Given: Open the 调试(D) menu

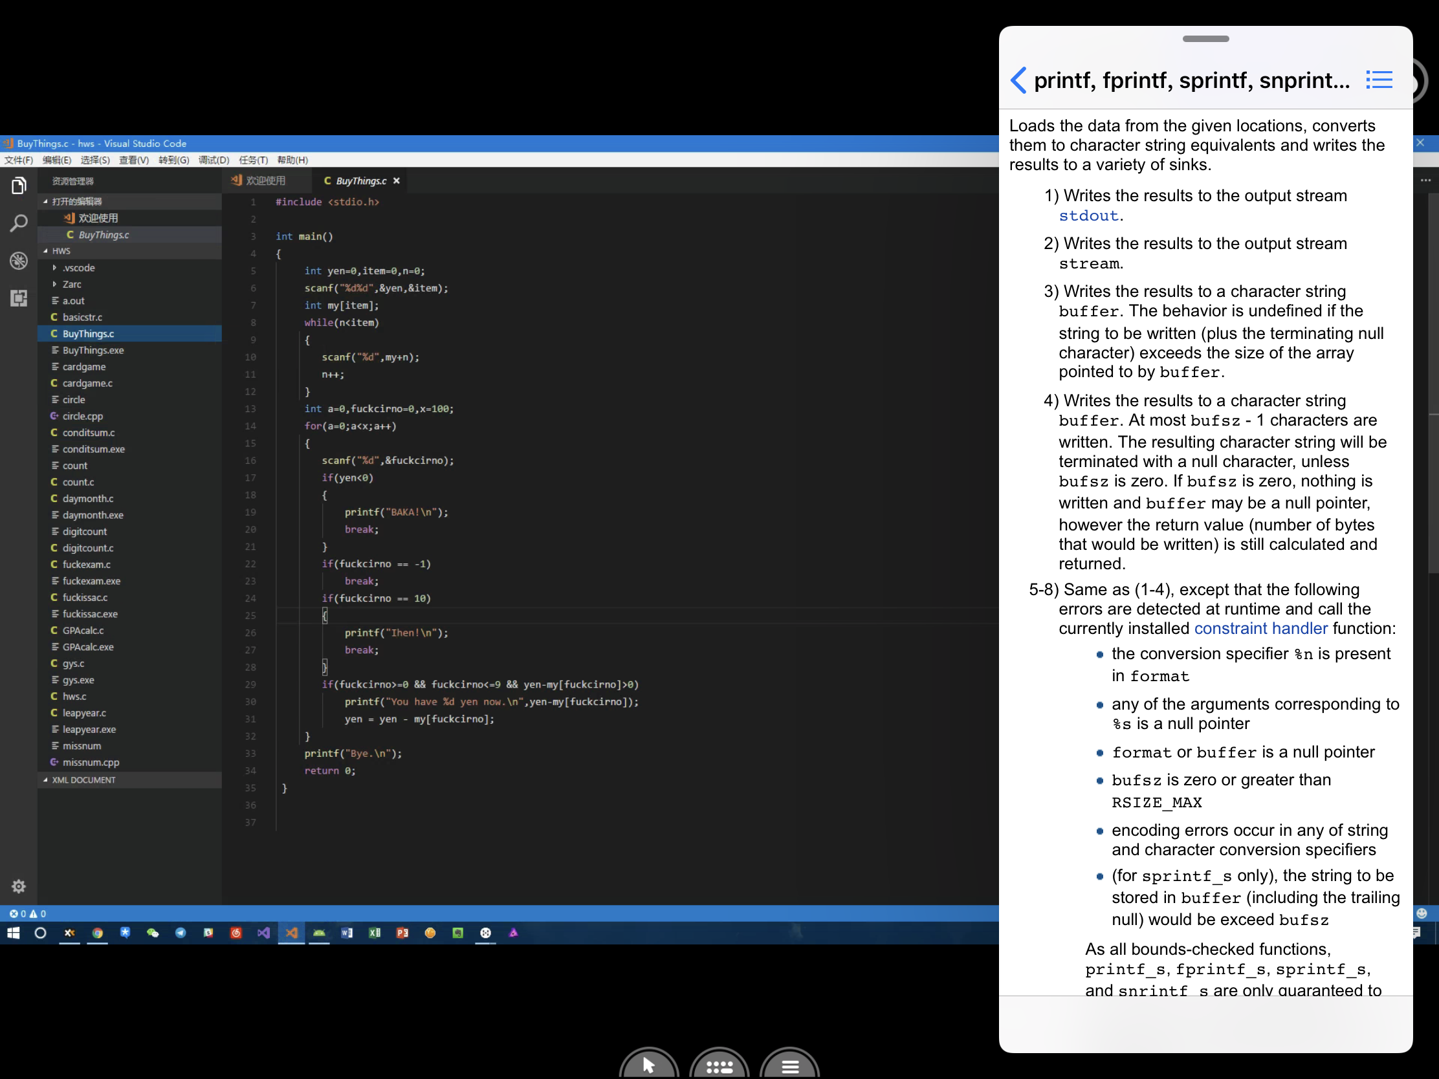Looking at the screenshot, I should [x=214, y=160].
